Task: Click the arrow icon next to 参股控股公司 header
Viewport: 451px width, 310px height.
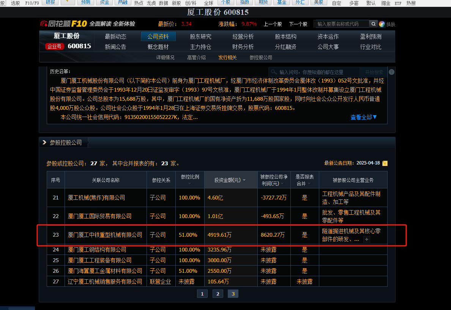Action: (x=44, y=142)
